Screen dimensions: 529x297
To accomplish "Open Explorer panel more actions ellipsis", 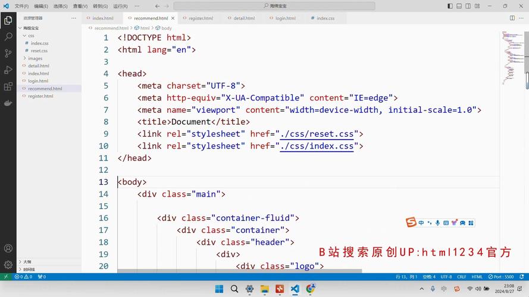I will (74, 18).
